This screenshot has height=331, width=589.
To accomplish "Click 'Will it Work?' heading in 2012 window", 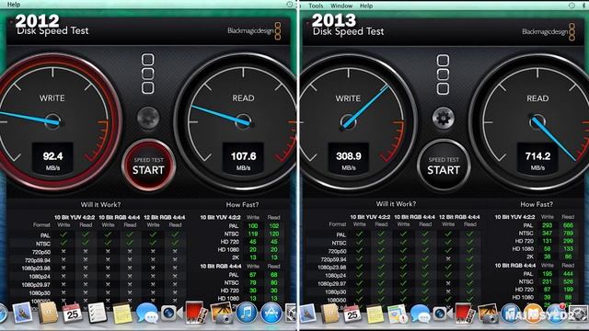I will (100, 204).
